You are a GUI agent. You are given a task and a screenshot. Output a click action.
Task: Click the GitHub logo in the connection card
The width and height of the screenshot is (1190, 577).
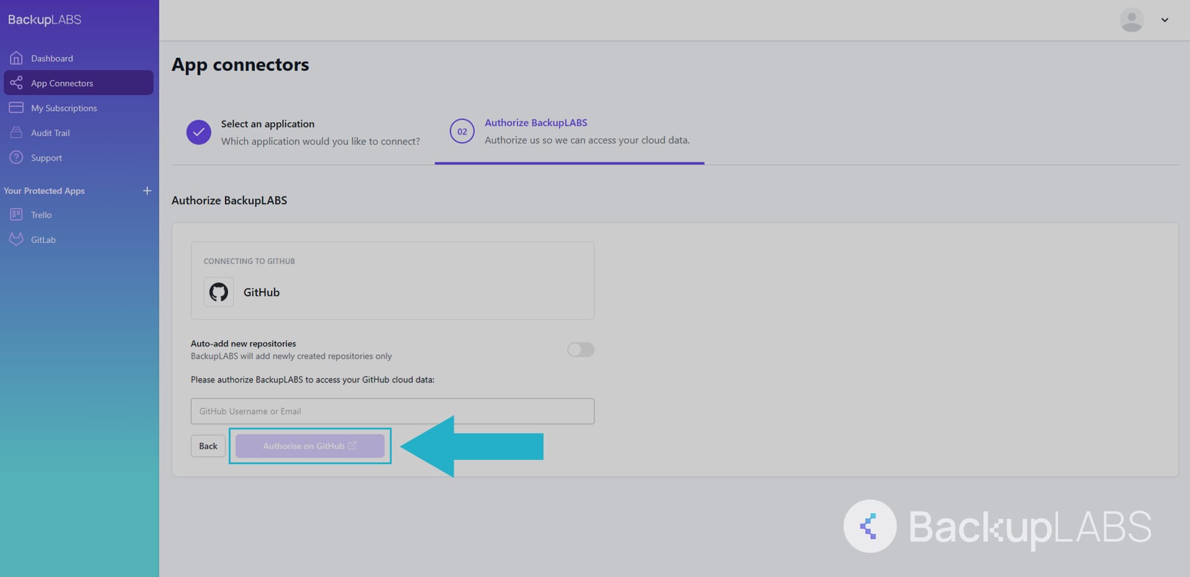[x=218, y=292]
